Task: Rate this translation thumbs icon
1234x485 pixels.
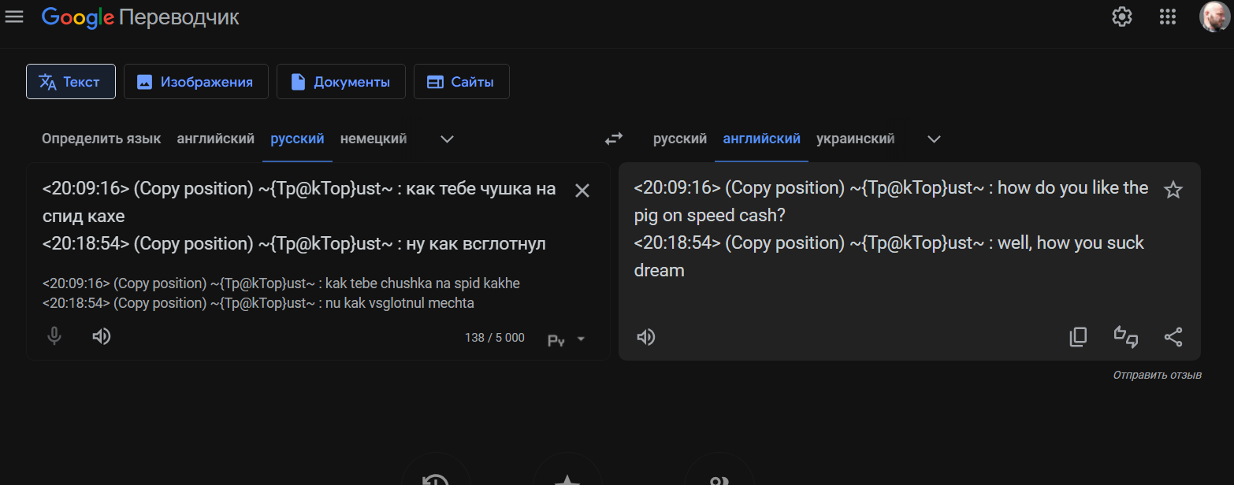Action: click(1125, 337)
